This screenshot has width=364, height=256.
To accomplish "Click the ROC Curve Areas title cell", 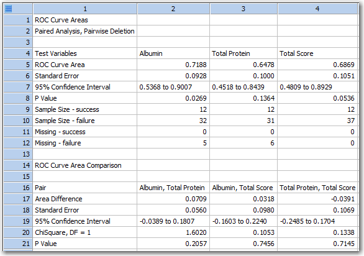I will [x=85, y=20].
